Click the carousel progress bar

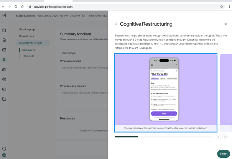coord(163,137)
